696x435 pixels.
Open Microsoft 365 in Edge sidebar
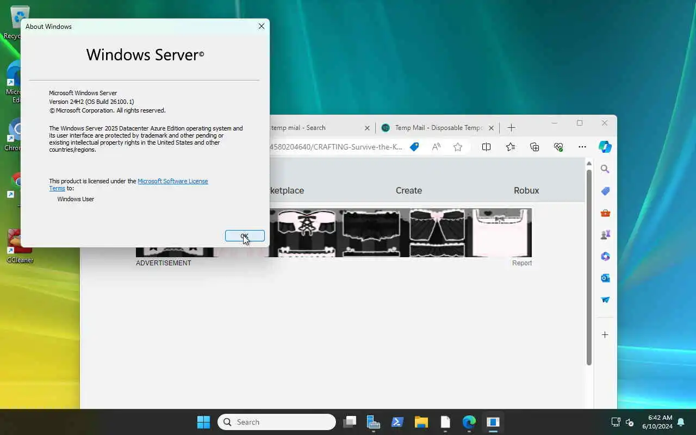[x=605, y=256]
